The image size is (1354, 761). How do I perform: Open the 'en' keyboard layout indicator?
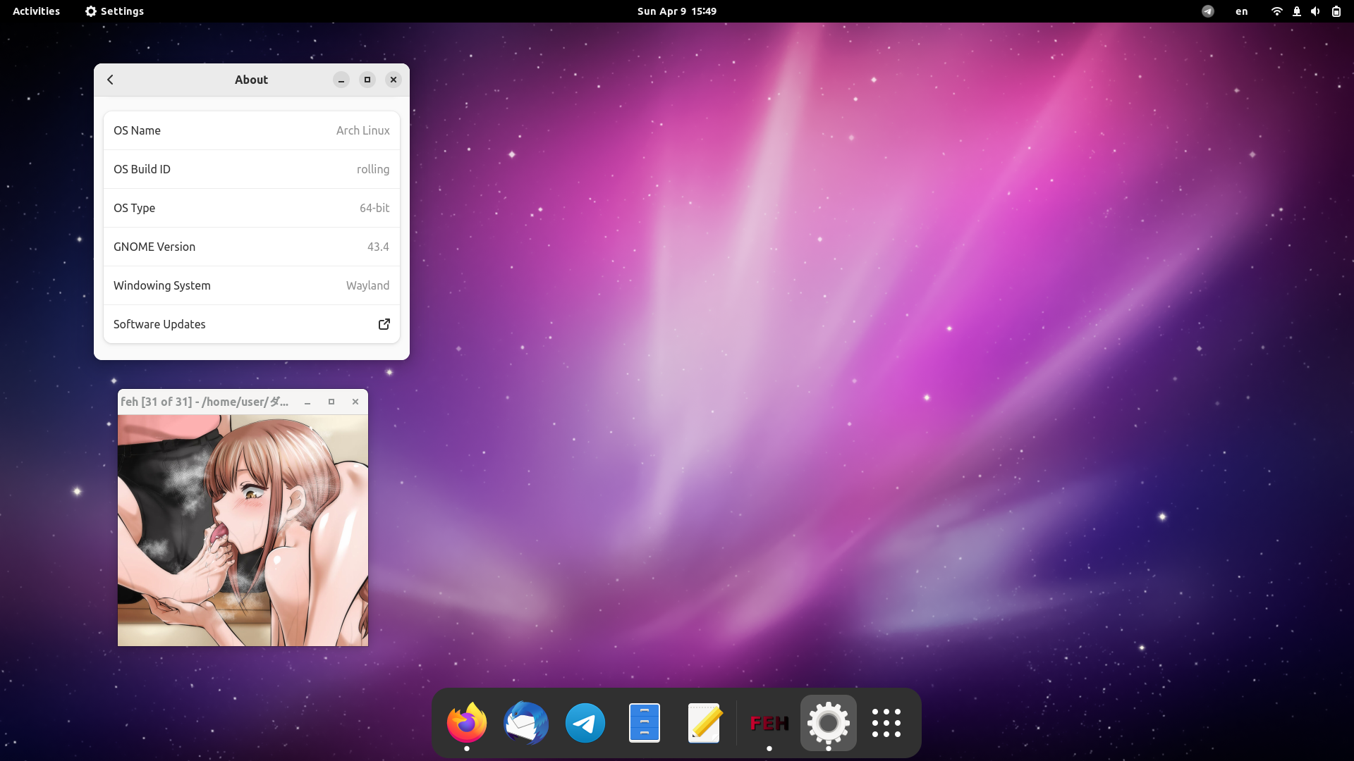[1242, 11]
